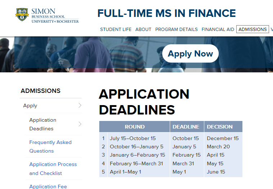
Task: Select Application Deadlines in the sidebar
Action: 42,124
